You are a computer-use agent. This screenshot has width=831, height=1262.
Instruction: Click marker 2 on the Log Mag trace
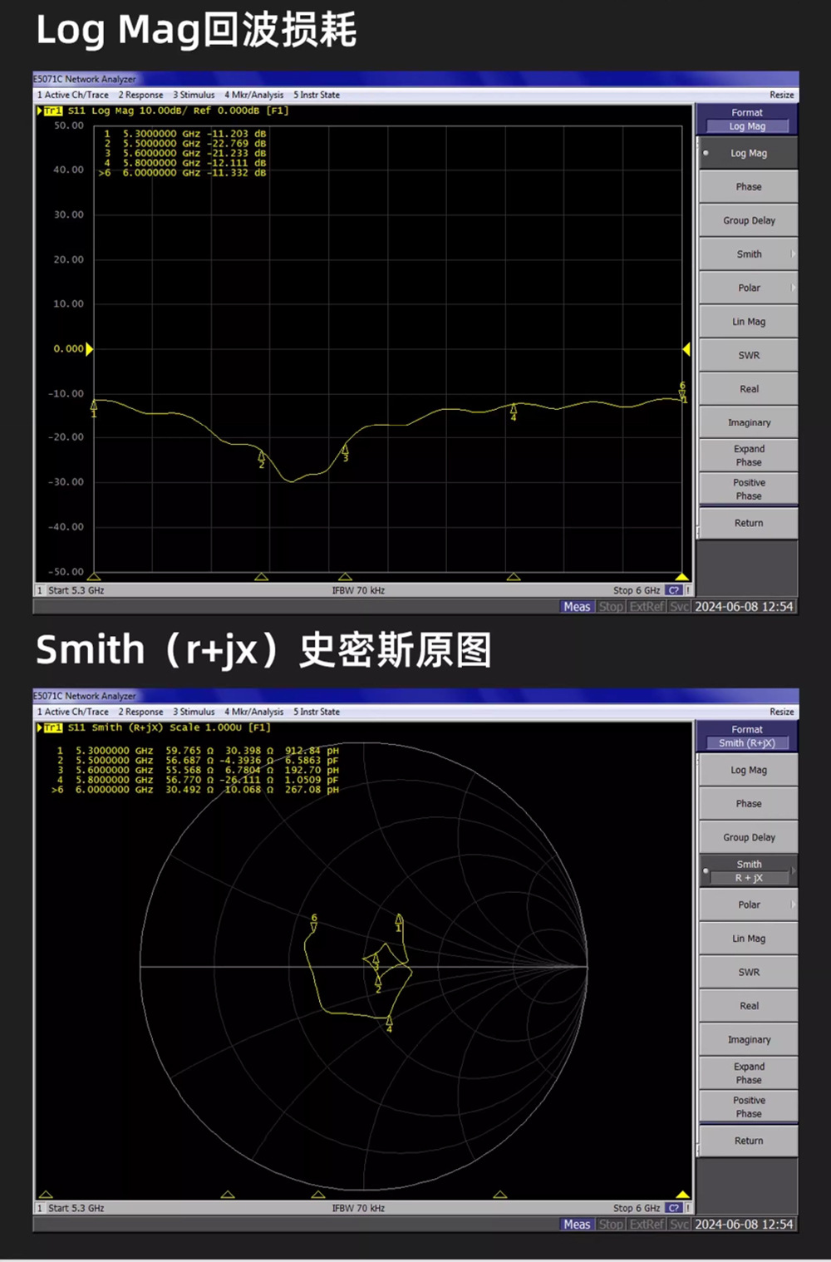click(x=262, y=458)
